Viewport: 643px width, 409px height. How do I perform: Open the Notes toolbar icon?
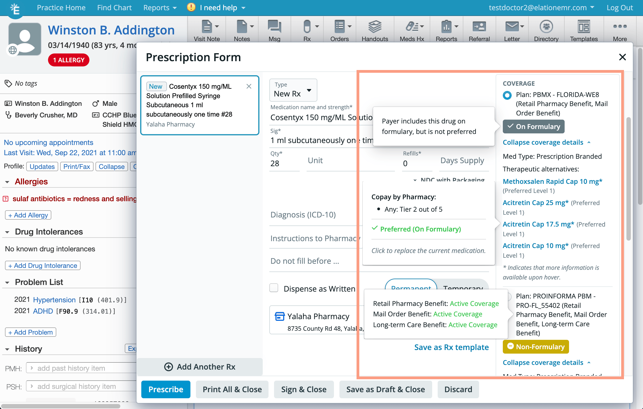pos(242,26)
